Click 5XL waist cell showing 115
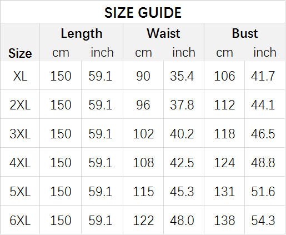Image resolution: width=286 pixels, height=235 pixels. [143, 191]
